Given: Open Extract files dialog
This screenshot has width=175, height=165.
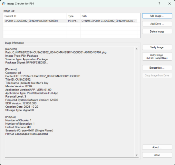Looking at the screenshot, I should click(x=157, y=68).
